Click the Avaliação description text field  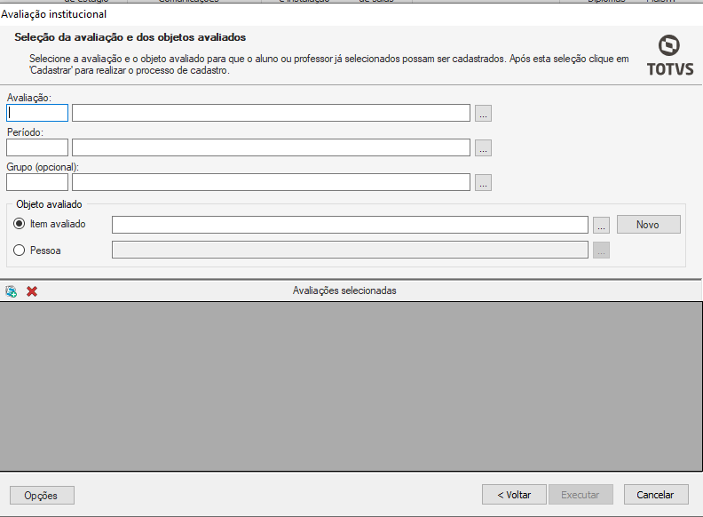271,113
